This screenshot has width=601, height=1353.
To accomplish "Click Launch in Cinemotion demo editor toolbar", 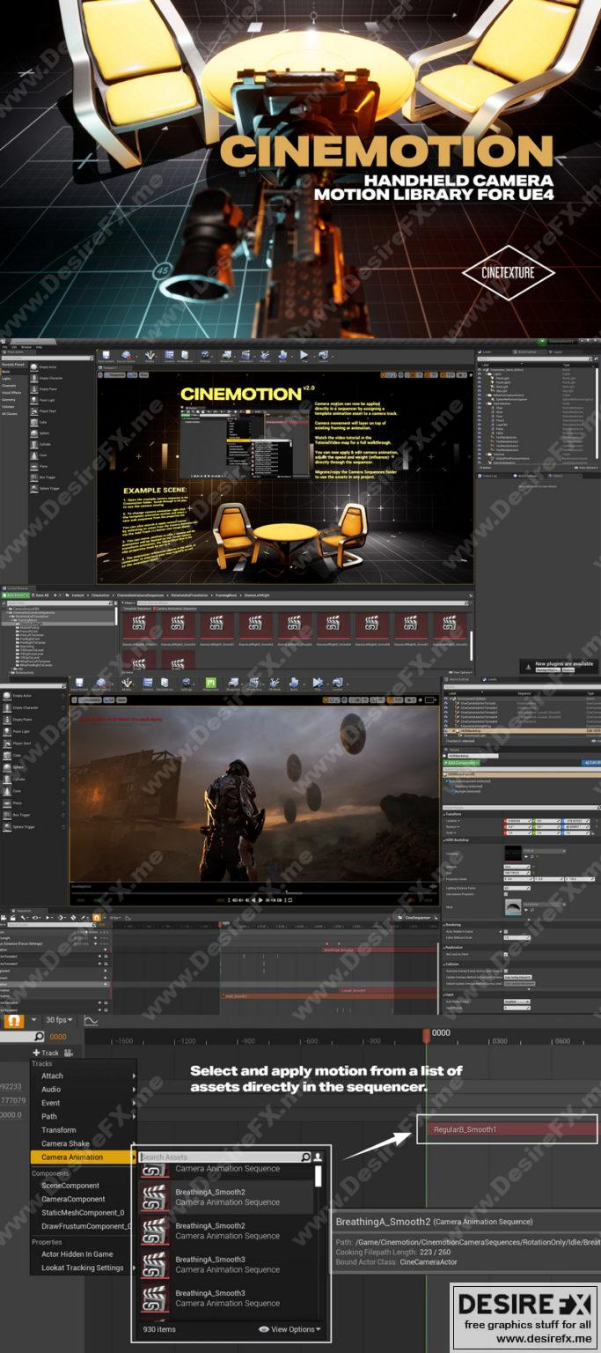I will [322, 355].
